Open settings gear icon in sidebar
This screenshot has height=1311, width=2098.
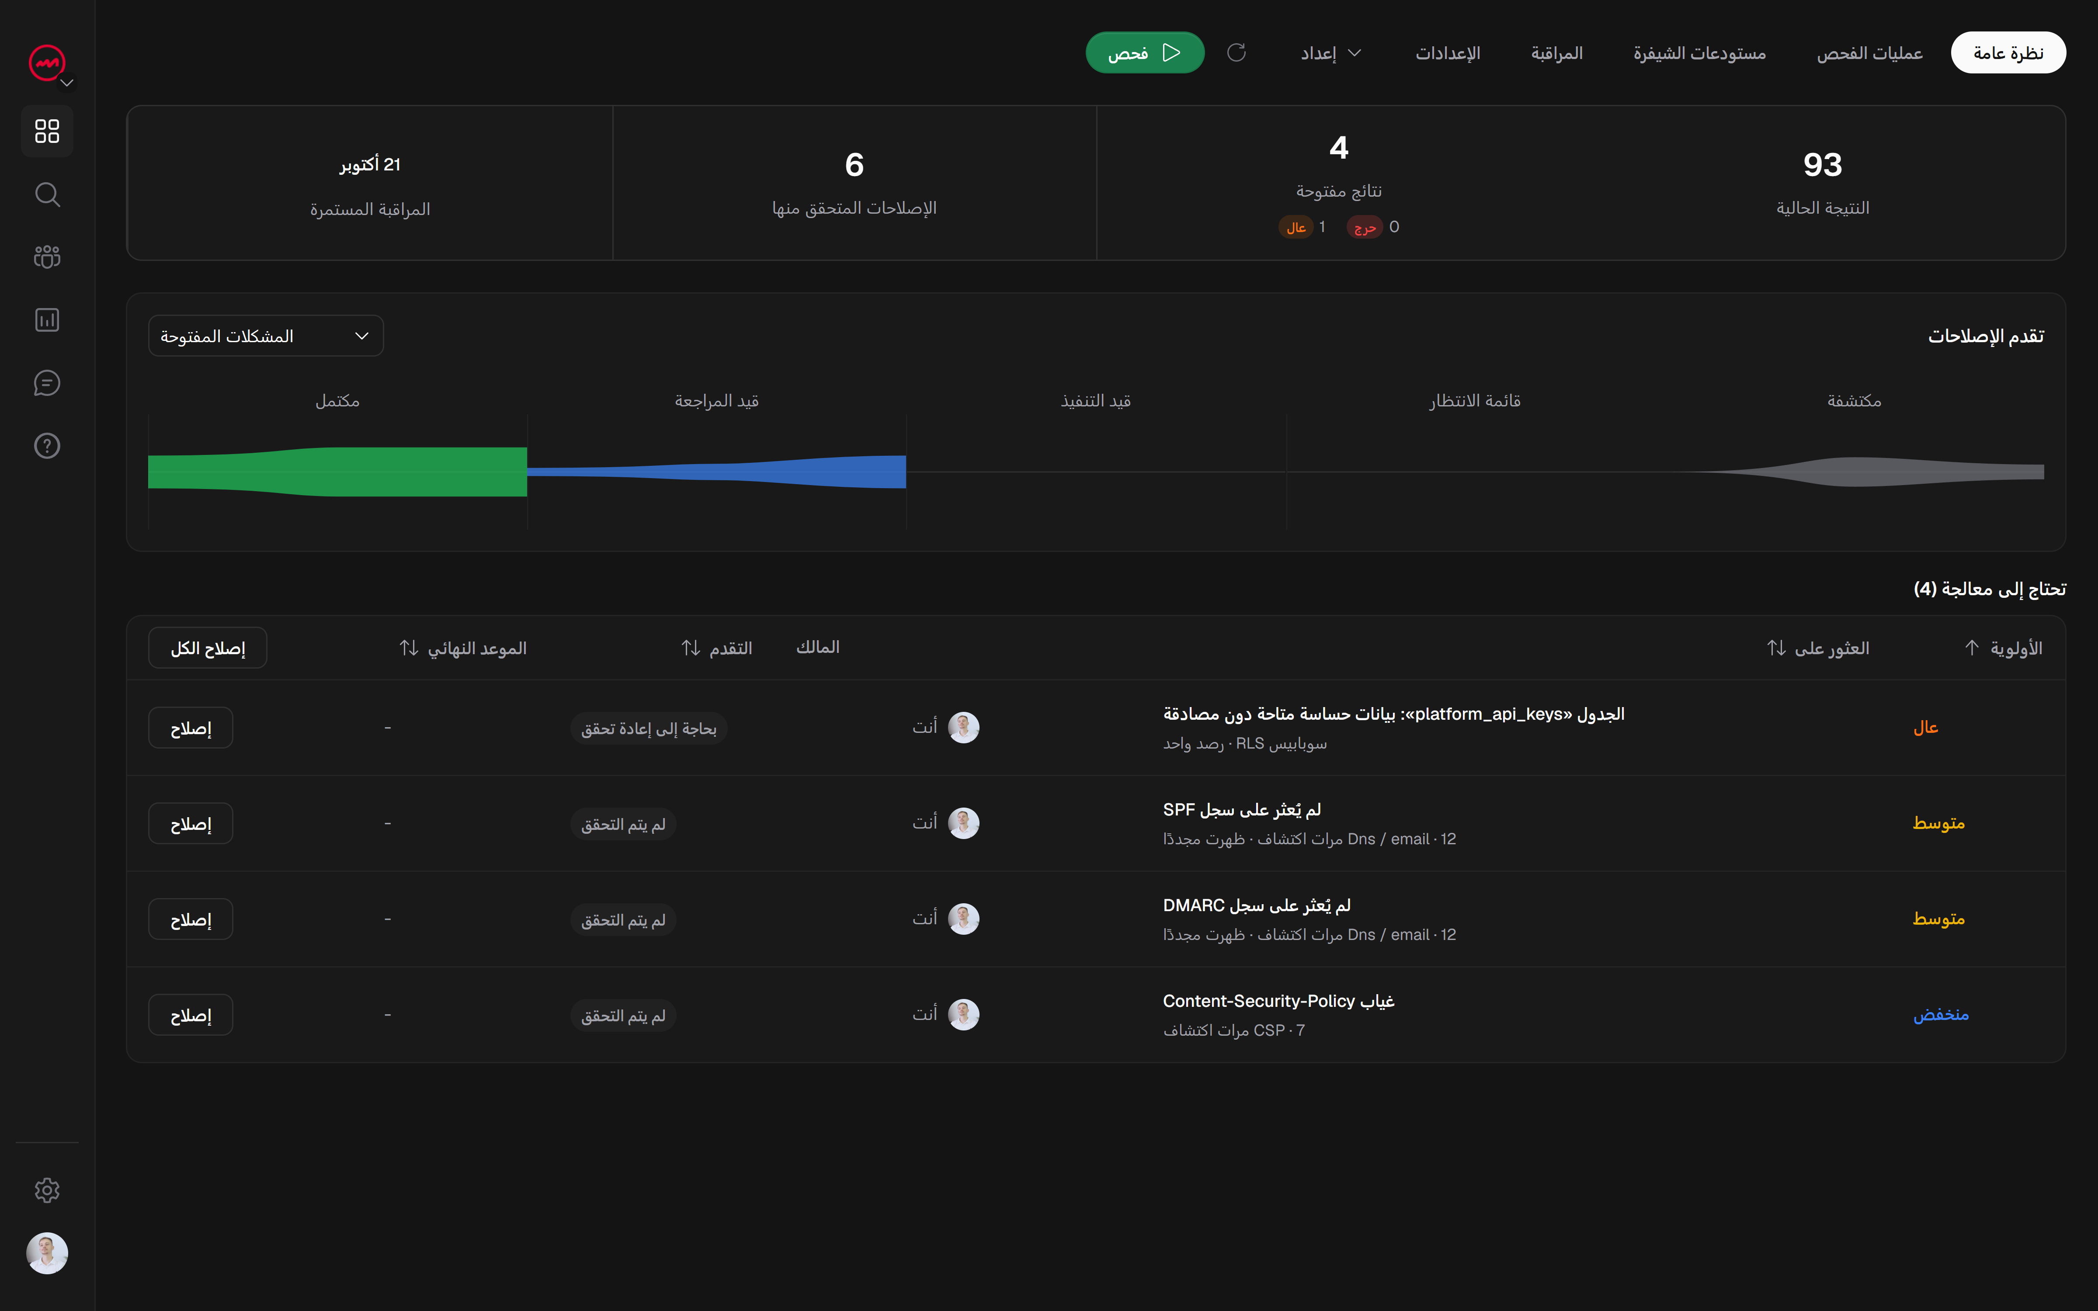pos(47,1190)
